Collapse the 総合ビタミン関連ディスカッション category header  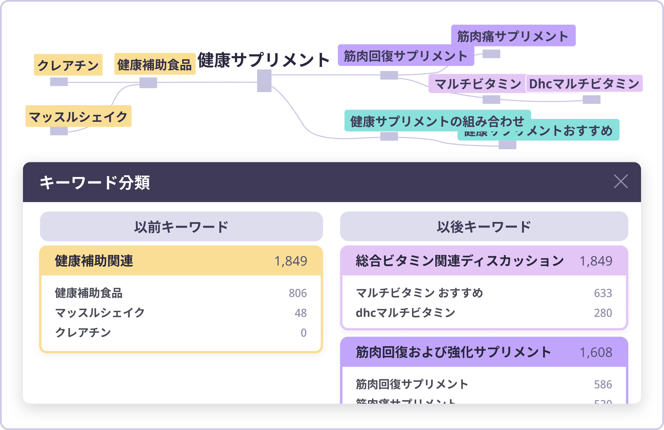[x=484, y=261]
